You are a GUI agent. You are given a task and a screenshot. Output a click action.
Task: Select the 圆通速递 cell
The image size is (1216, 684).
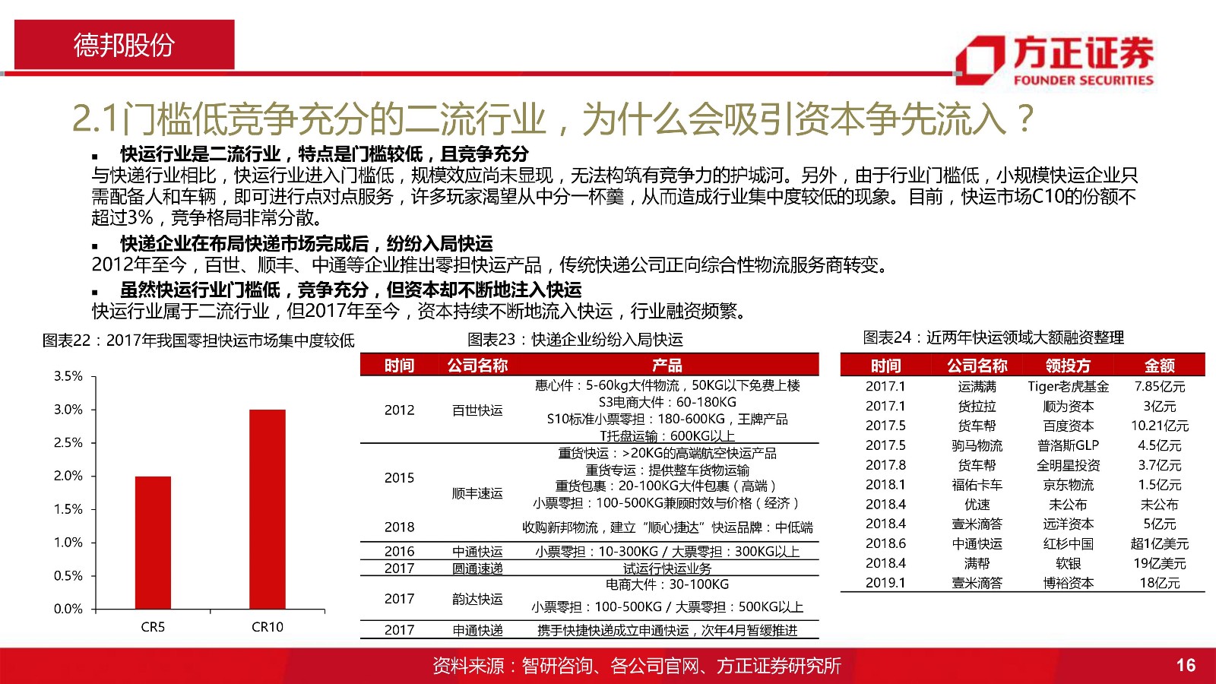tap(477, 568)
